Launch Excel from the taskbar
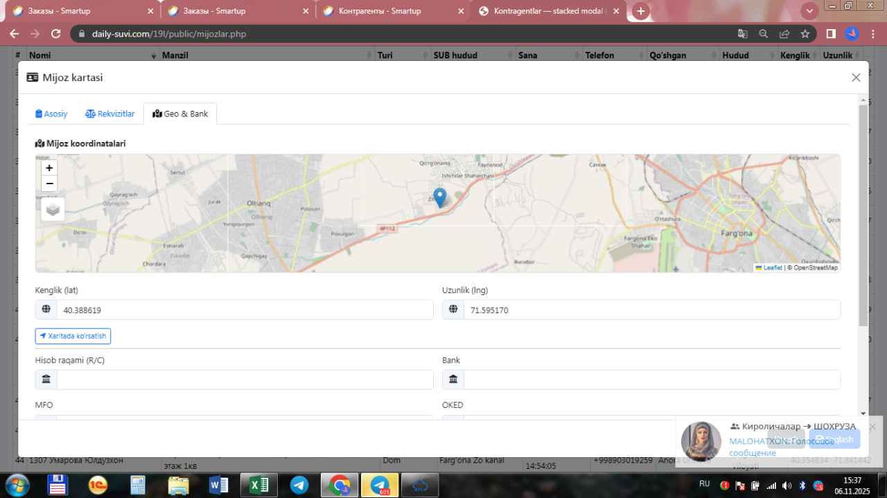The width and height of the screenshot is (887, 498). [258, 485]
